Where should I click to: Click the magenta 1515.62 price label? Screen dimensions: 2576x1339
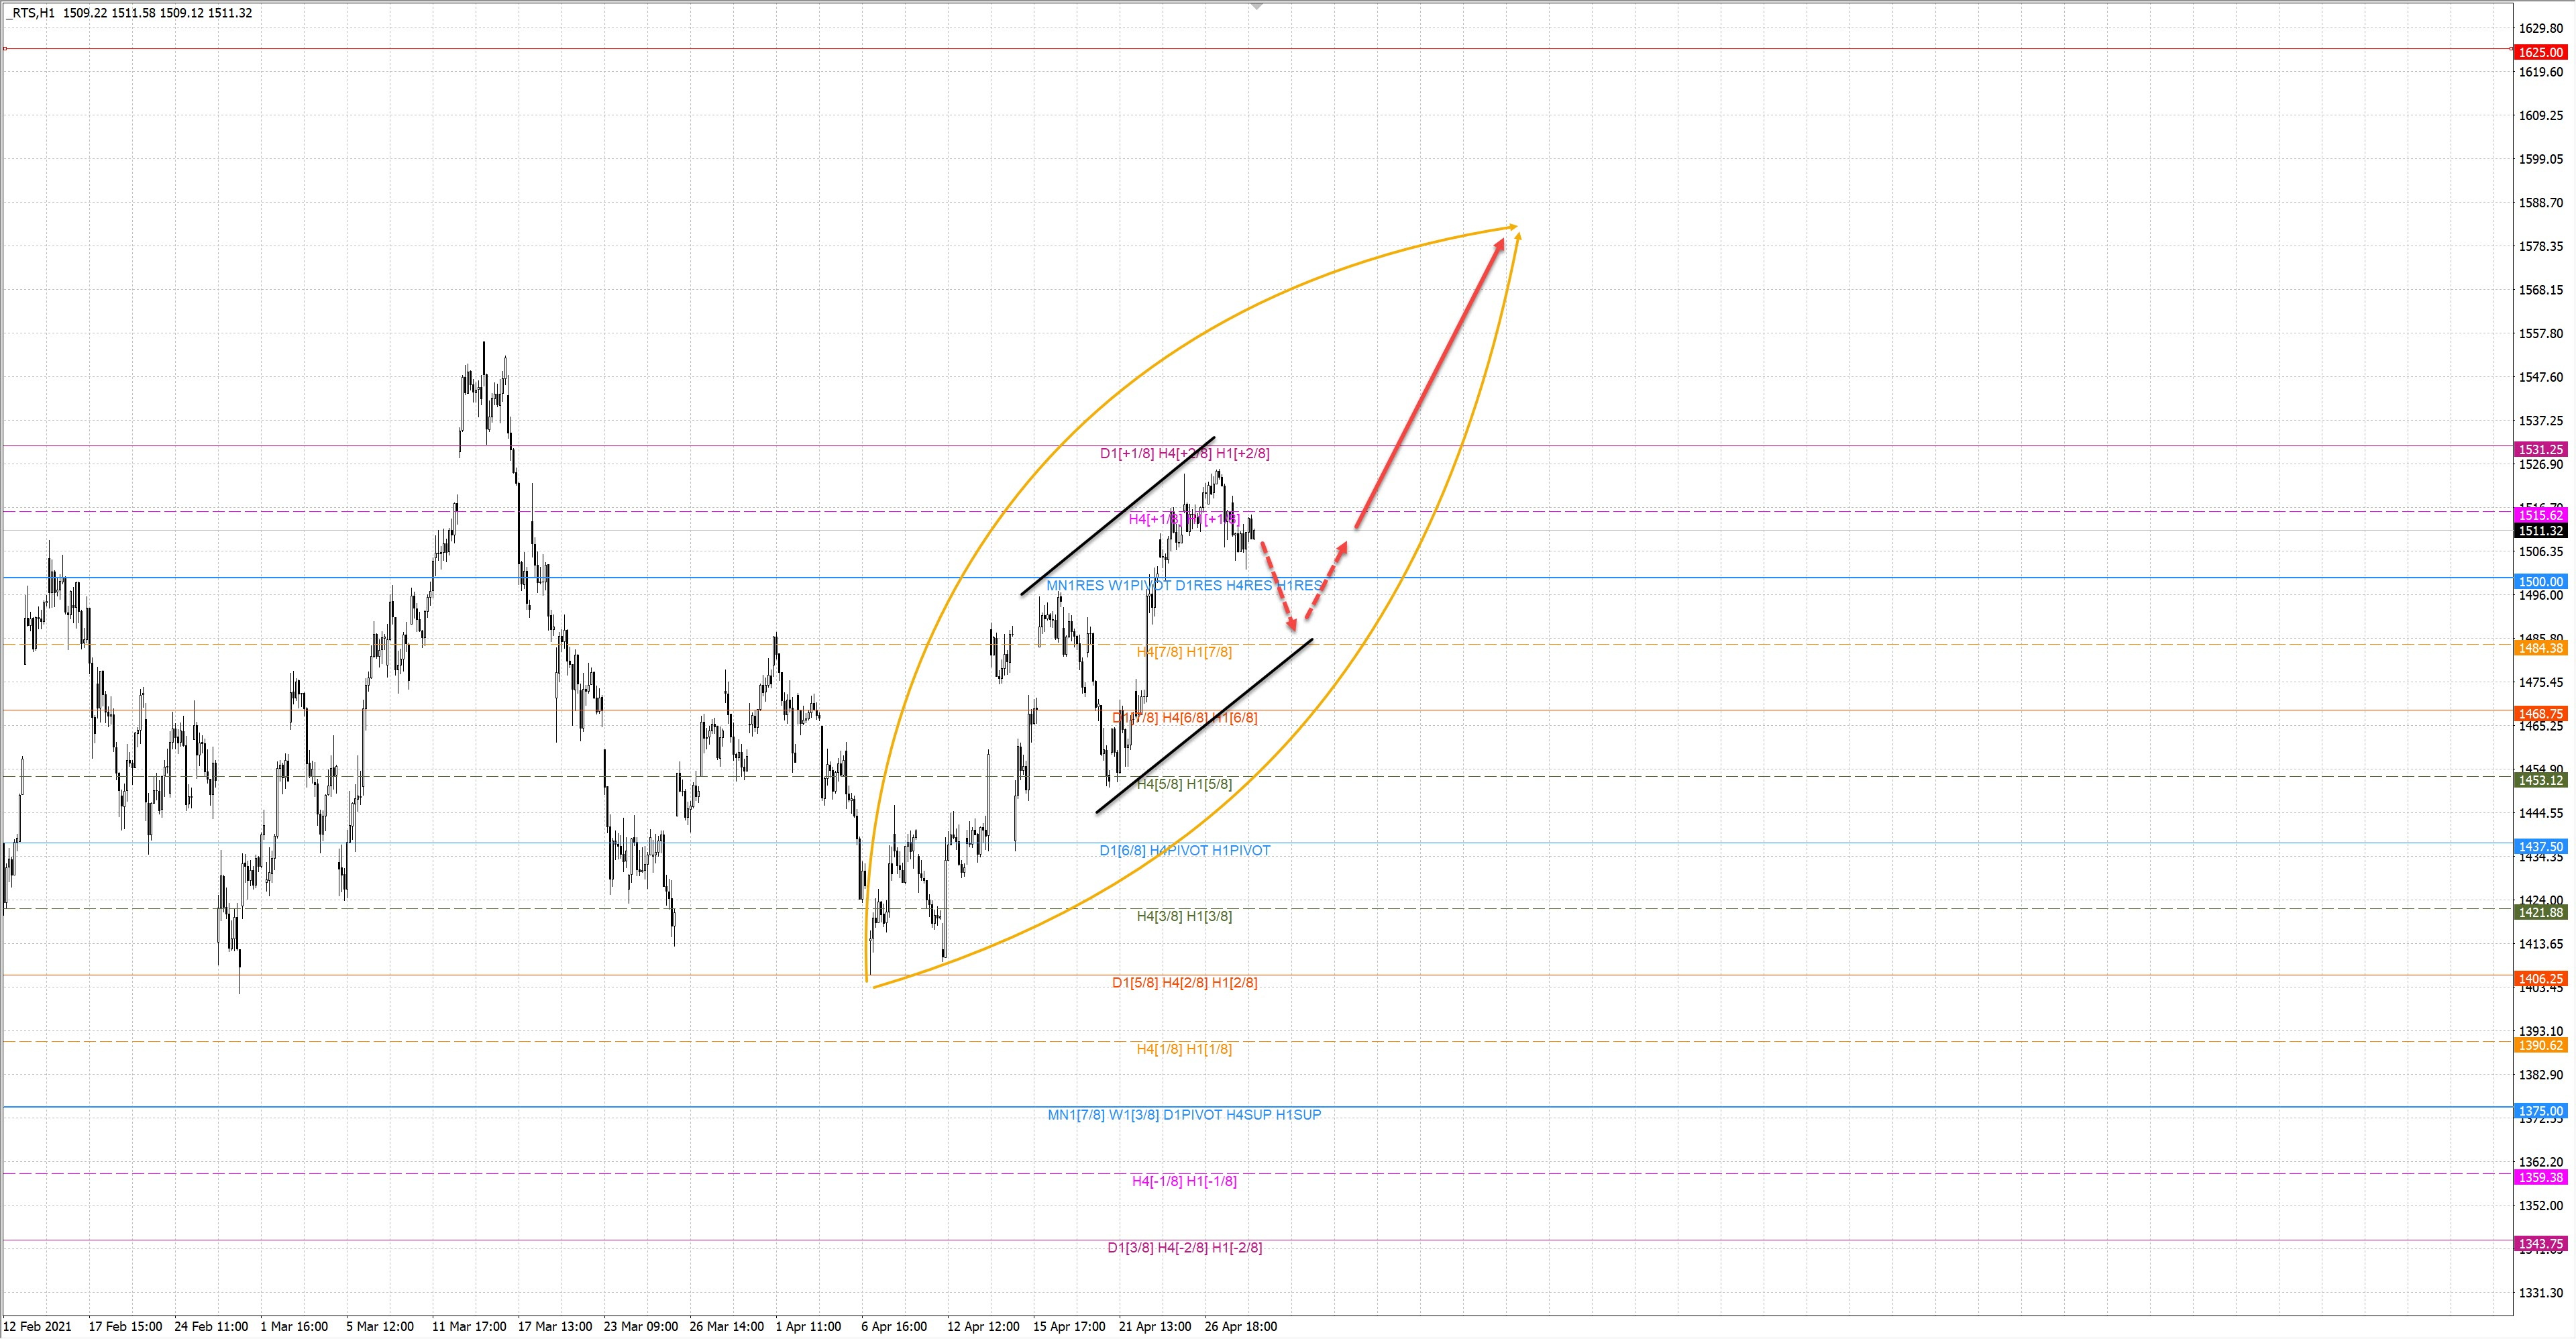coord(2540,515)
